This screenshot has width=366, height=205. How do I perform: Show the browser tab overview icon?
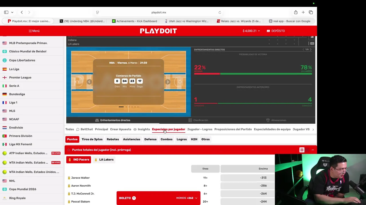311,12
